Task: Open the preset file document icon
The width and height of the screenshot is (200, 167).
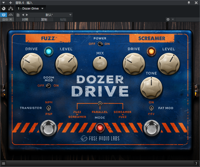Action: pyautogui.click(x=18, y=15)
